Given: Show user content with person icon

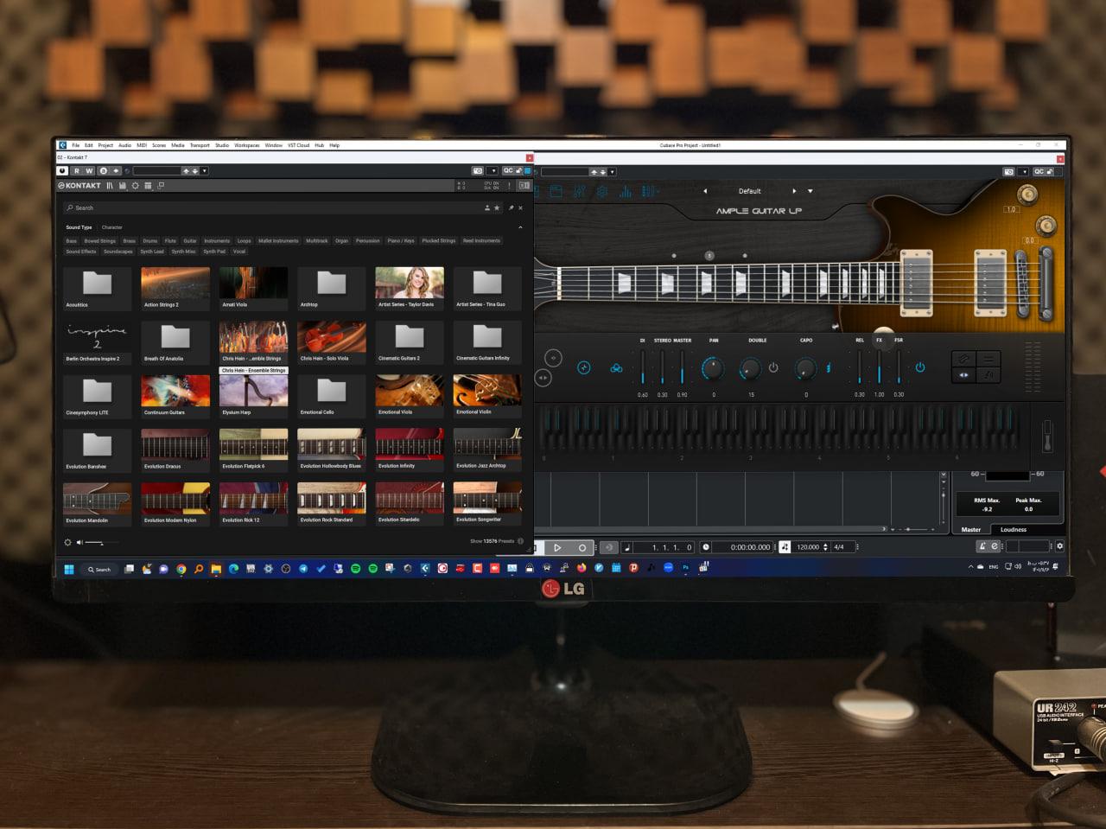Looking at the screenshot, I should (x=487, y=207).
